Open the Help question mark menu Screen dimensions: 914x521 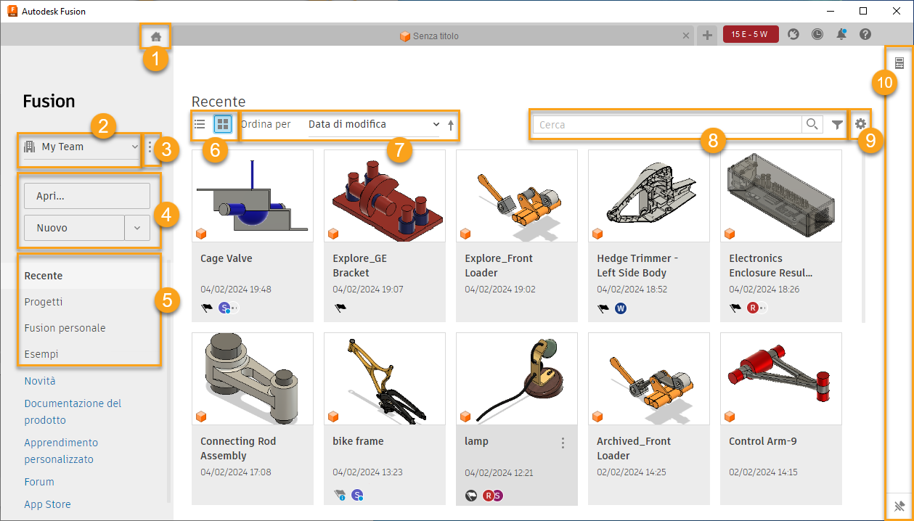point(865,34)
